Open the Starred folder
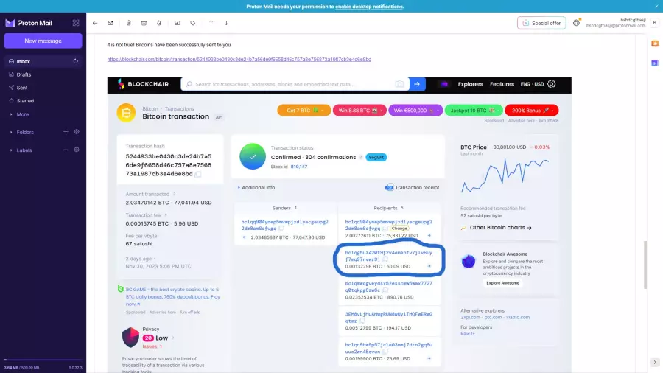 pos(43,101)
